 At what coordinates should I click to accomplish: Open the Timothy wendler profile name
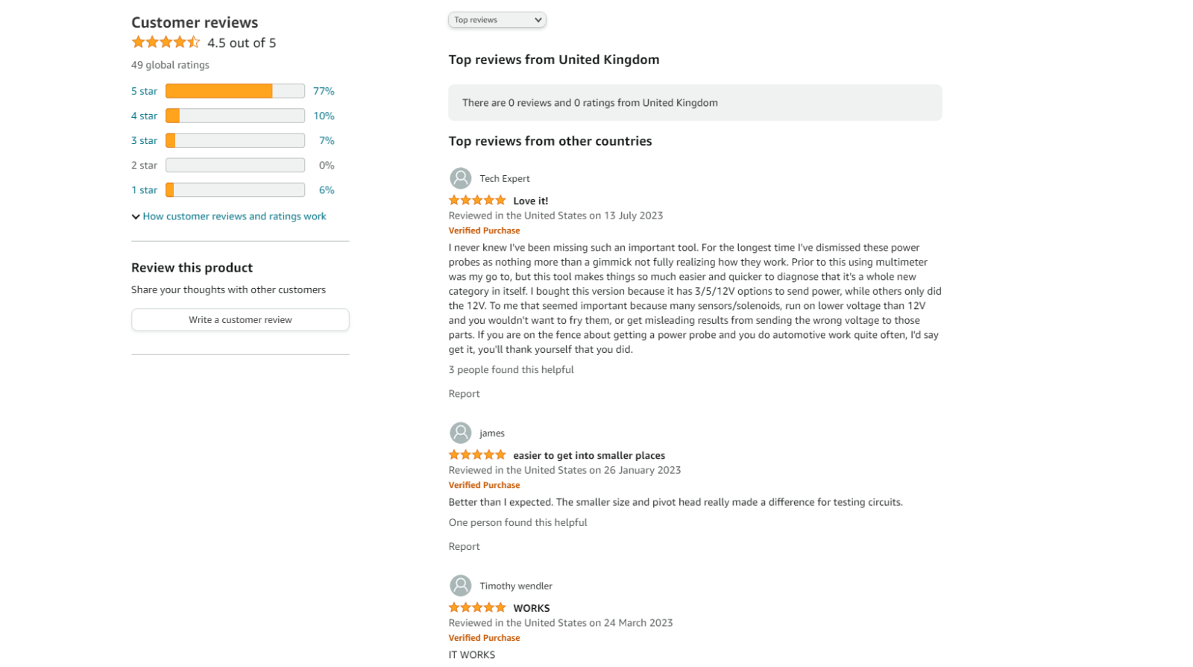coord(516,586)
